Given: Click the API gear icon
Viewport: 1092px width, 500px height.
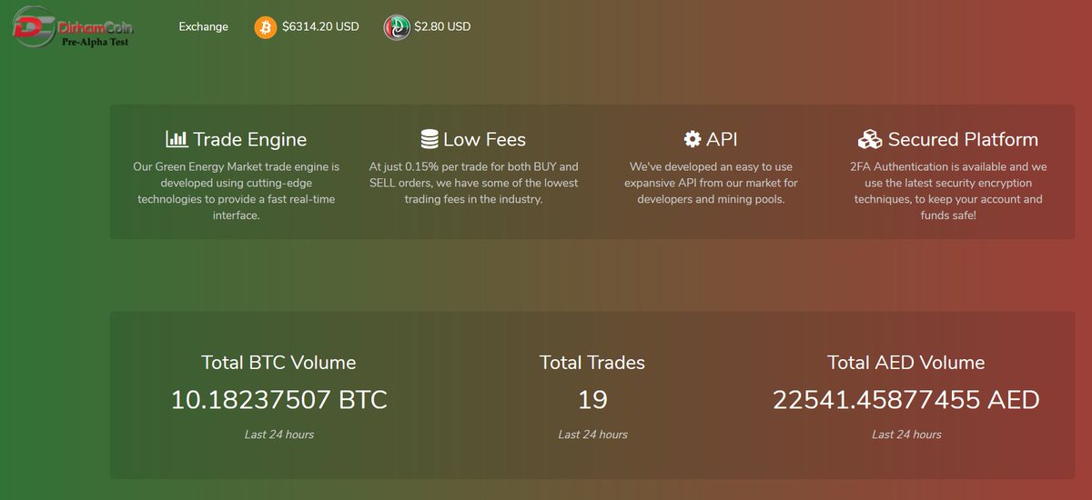Looking at the screenshot, I should [x=693, y=139].
